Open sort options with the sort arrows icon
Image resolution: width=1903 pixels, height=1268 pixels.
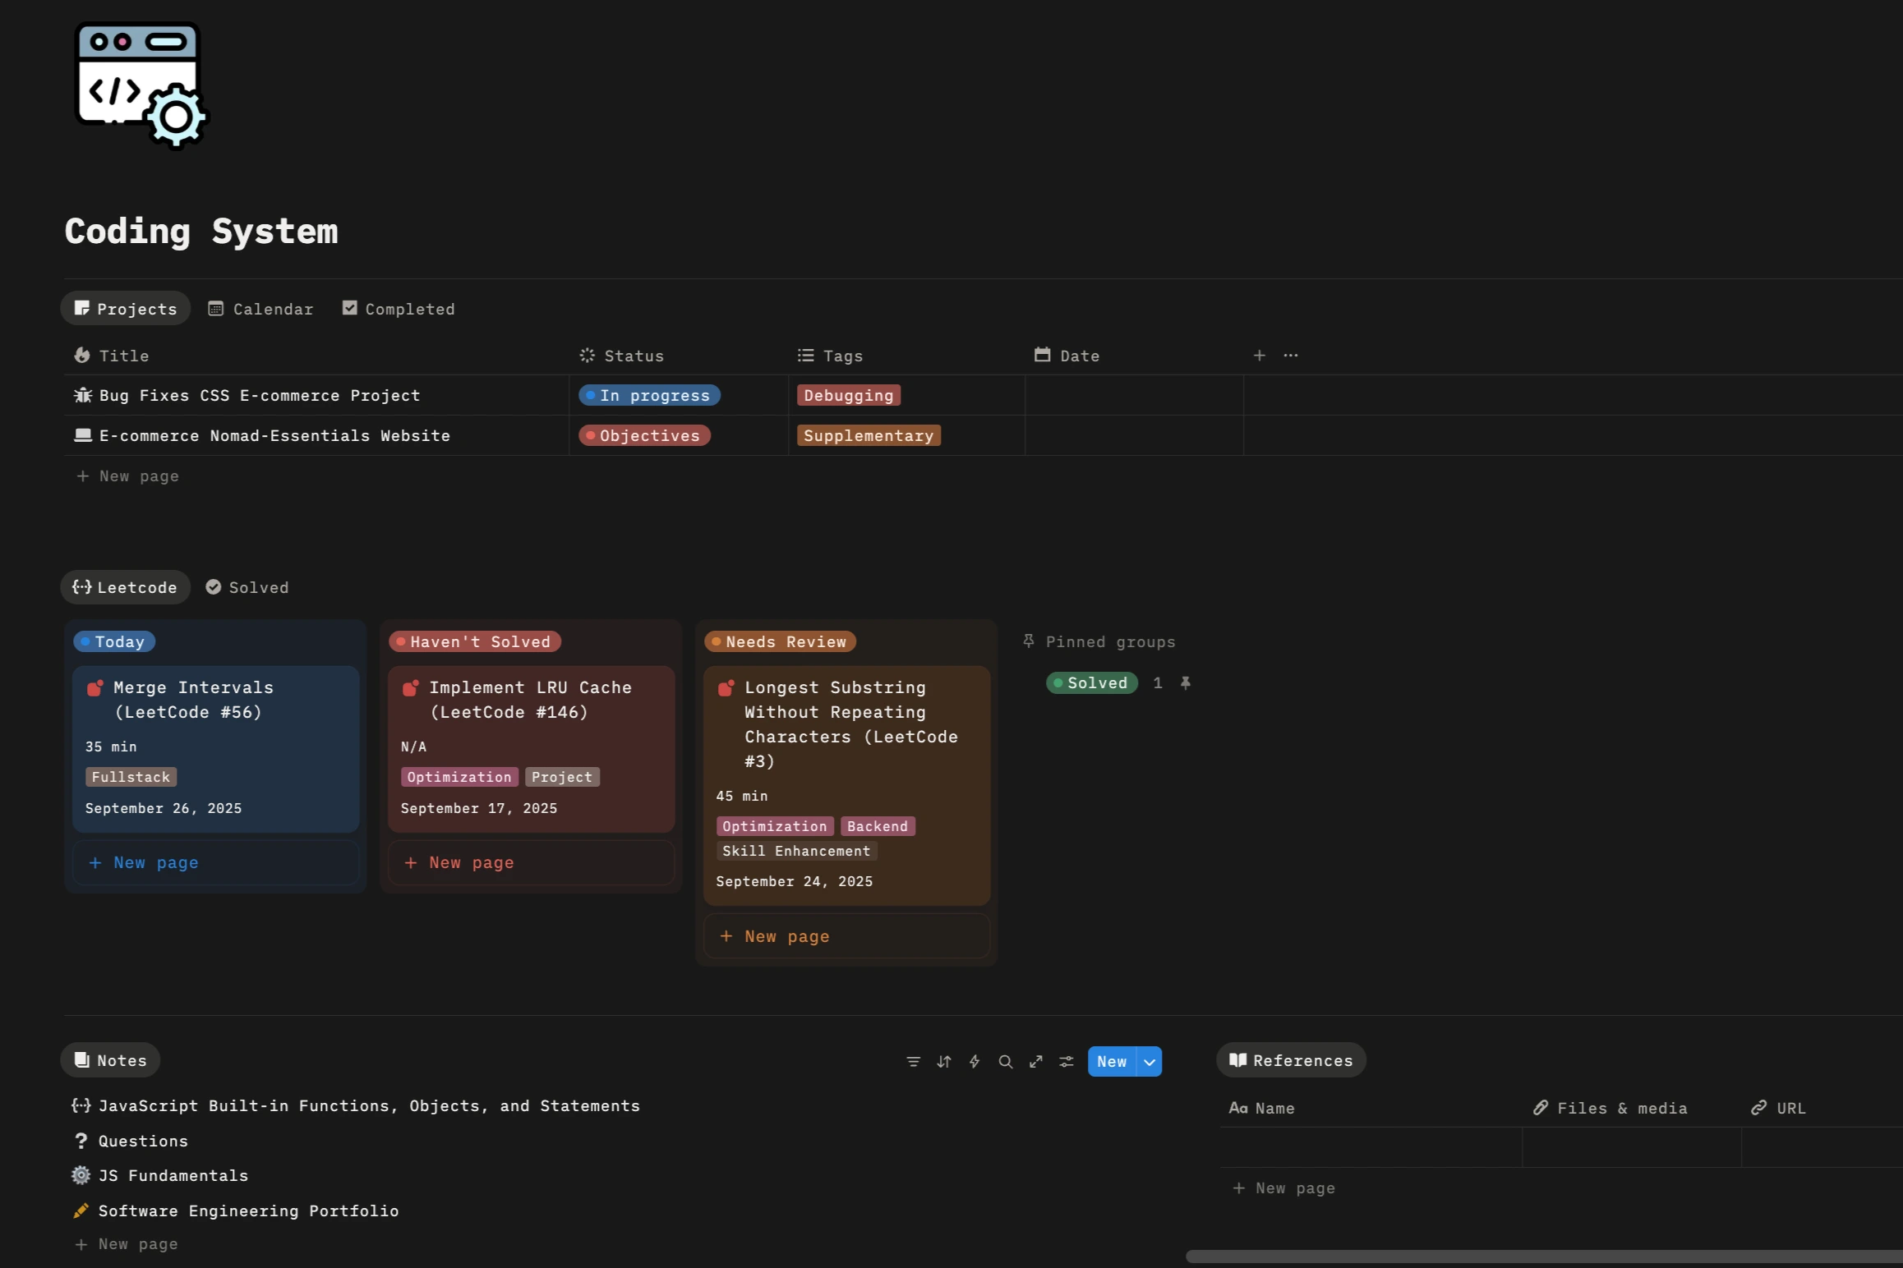point(943,1061)
